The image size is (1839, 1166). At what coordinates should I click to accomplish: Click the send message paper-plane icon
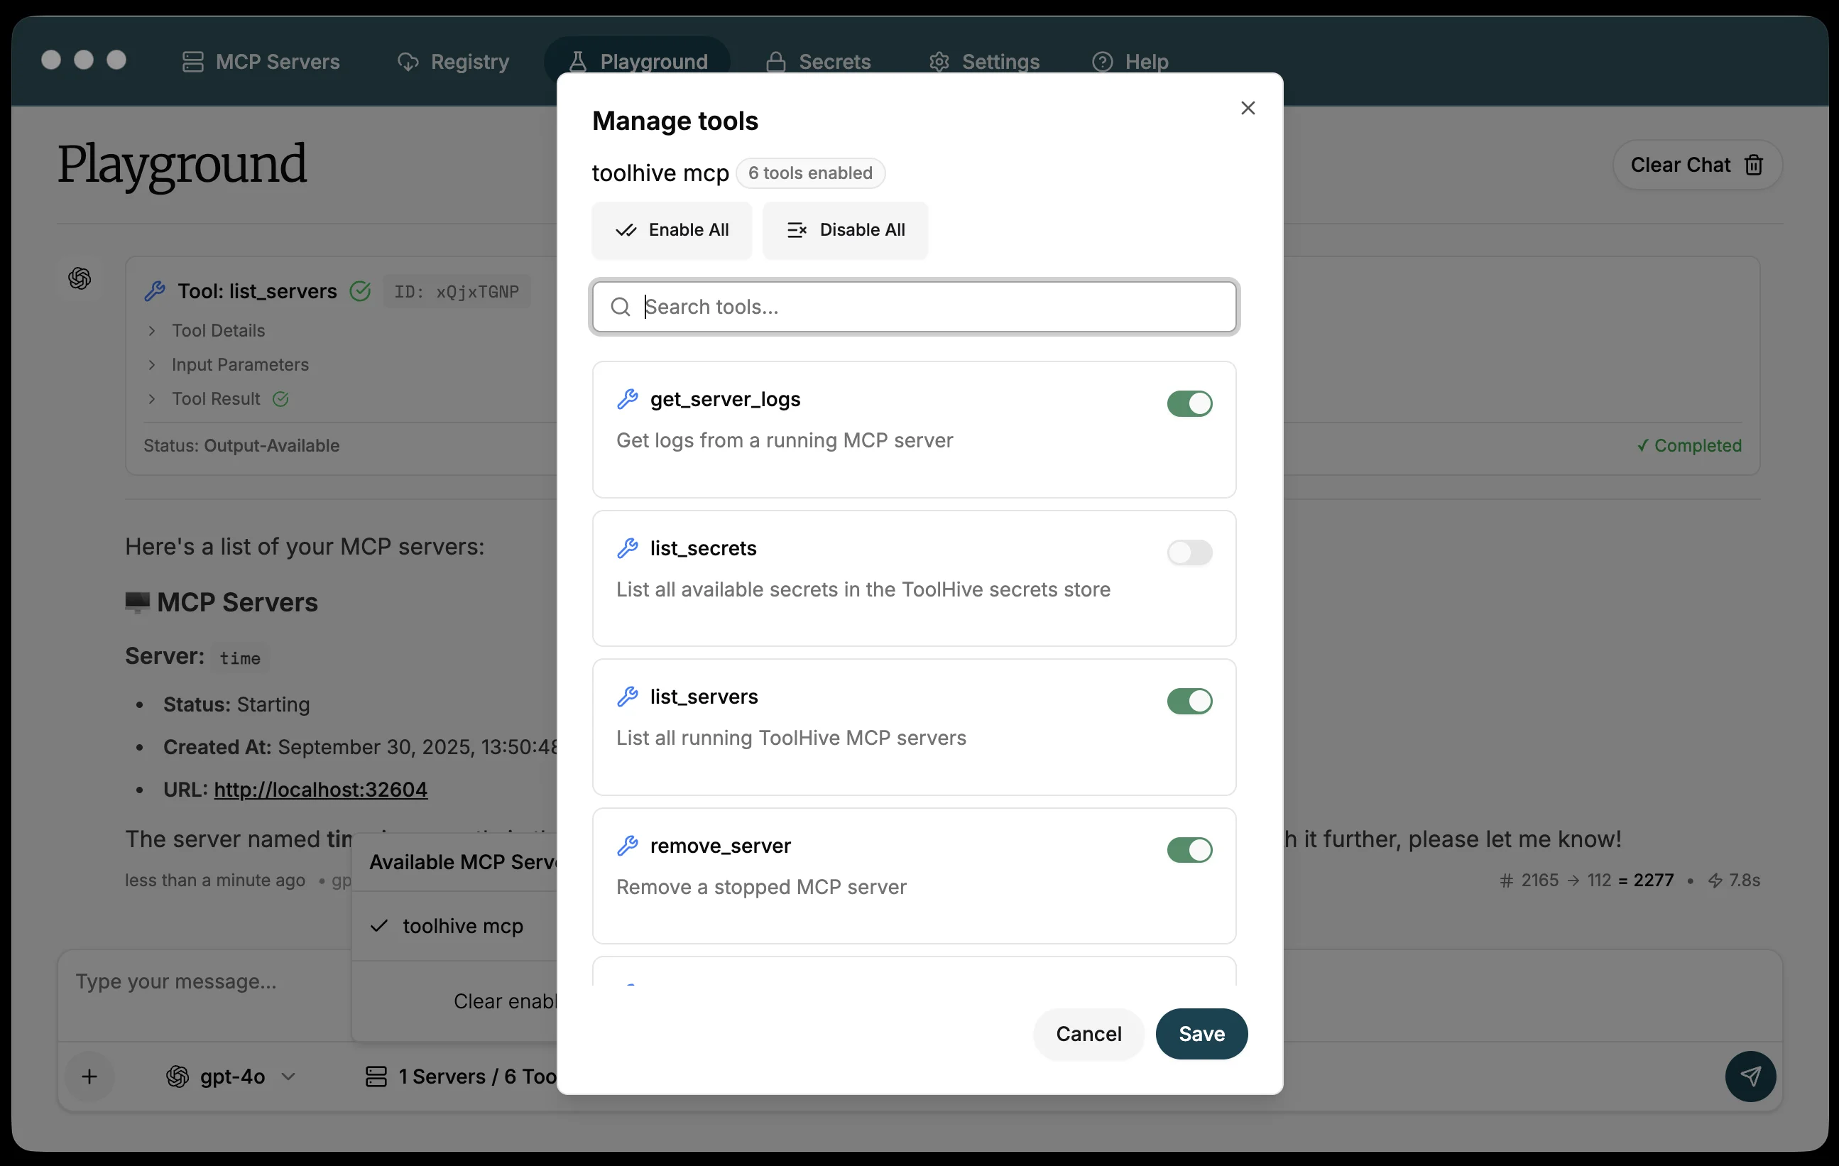[x=1750, y=1076]
